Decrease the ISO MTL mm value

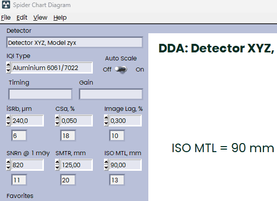[x=106, y=167]
